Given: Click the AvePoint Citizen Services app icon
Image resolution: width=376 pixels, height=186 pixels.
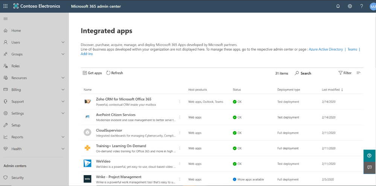Looking at the screenshot, I should pos(87,117).
